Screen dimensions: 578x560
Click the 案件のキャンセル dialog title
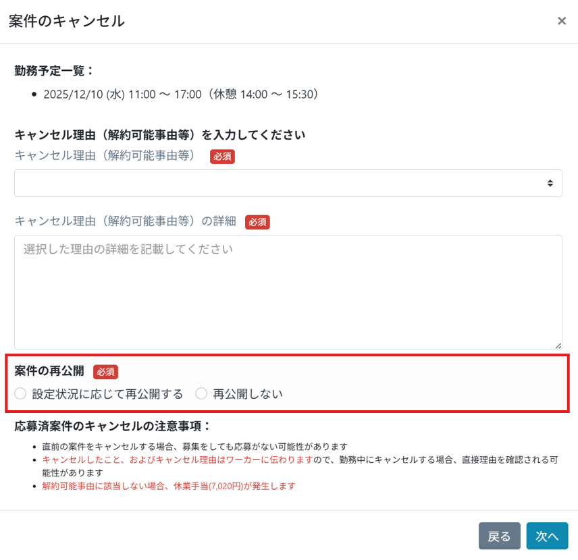click(67, 21)
